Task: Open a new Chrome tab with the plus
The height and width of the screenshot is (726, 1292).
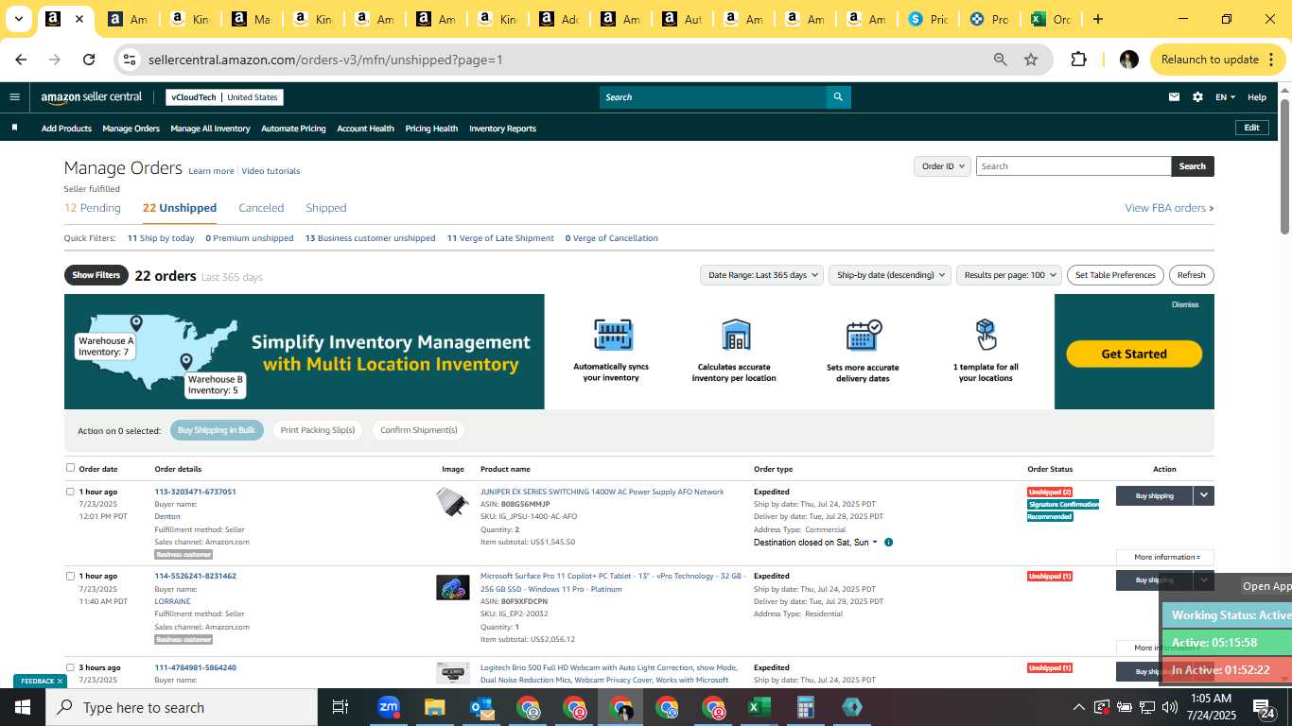Action: (1097, 19)
